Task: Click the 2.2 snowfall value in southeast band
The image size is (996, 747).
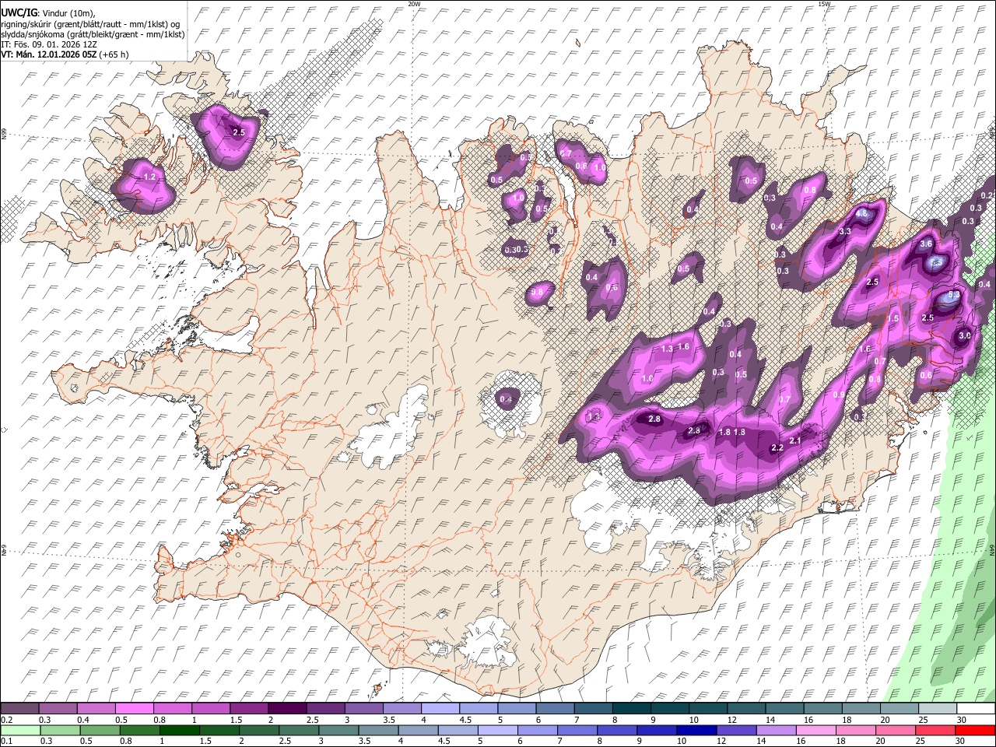Action: [x=777, y=447]
